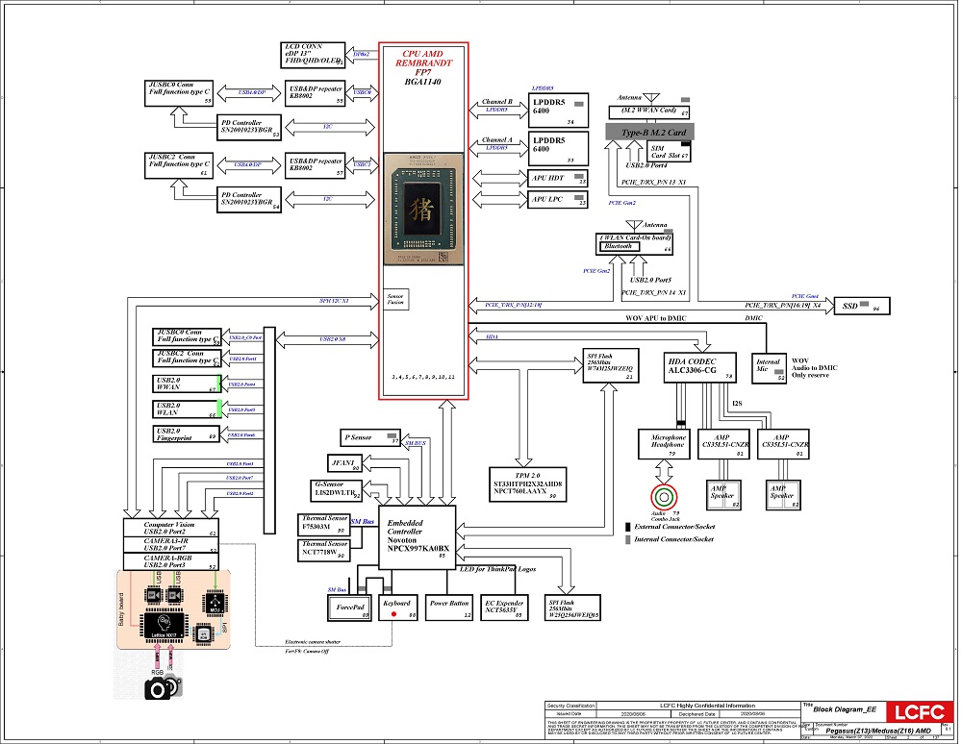This screenshot has width=962, height=744.
Task: Click the Embedded Controller Novoton block
Action: point(418,537)
